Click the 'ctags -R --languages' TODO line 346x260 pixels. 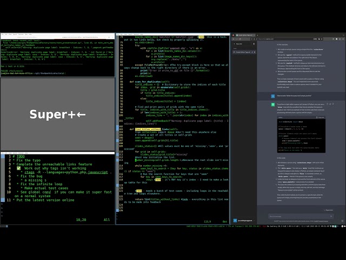[x=66, y=172]
